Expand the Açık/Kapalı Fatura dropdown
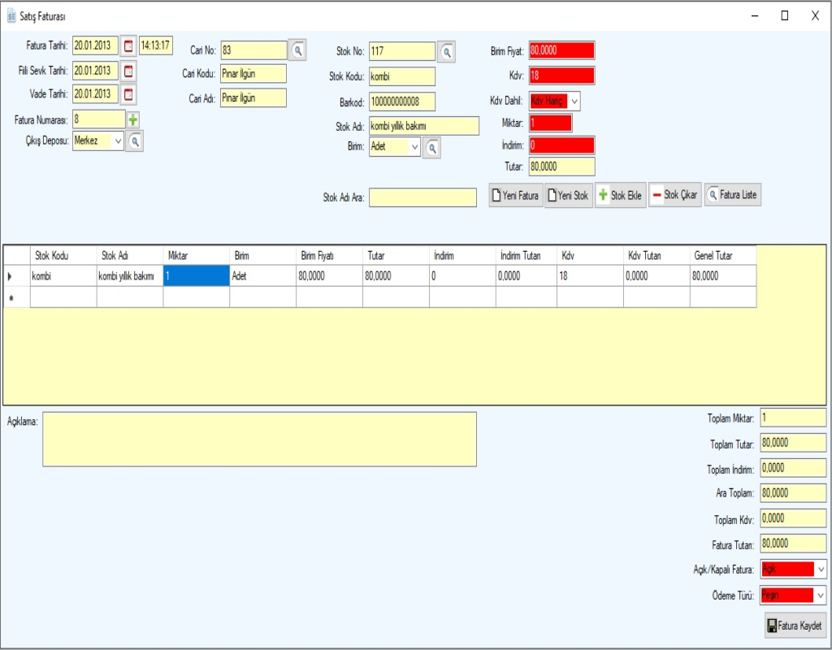Image resolution: width=832 pixels, height=650 pixels. (820, 570)
